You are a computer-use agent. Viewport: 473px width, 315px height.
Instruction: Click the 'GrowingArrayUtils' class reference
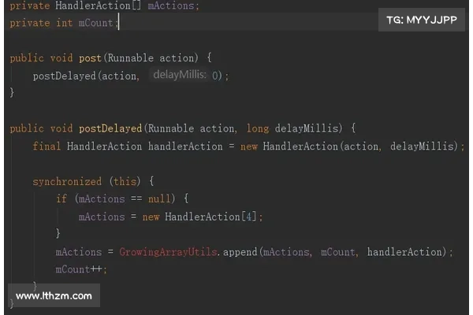click(x=168, y=252)
